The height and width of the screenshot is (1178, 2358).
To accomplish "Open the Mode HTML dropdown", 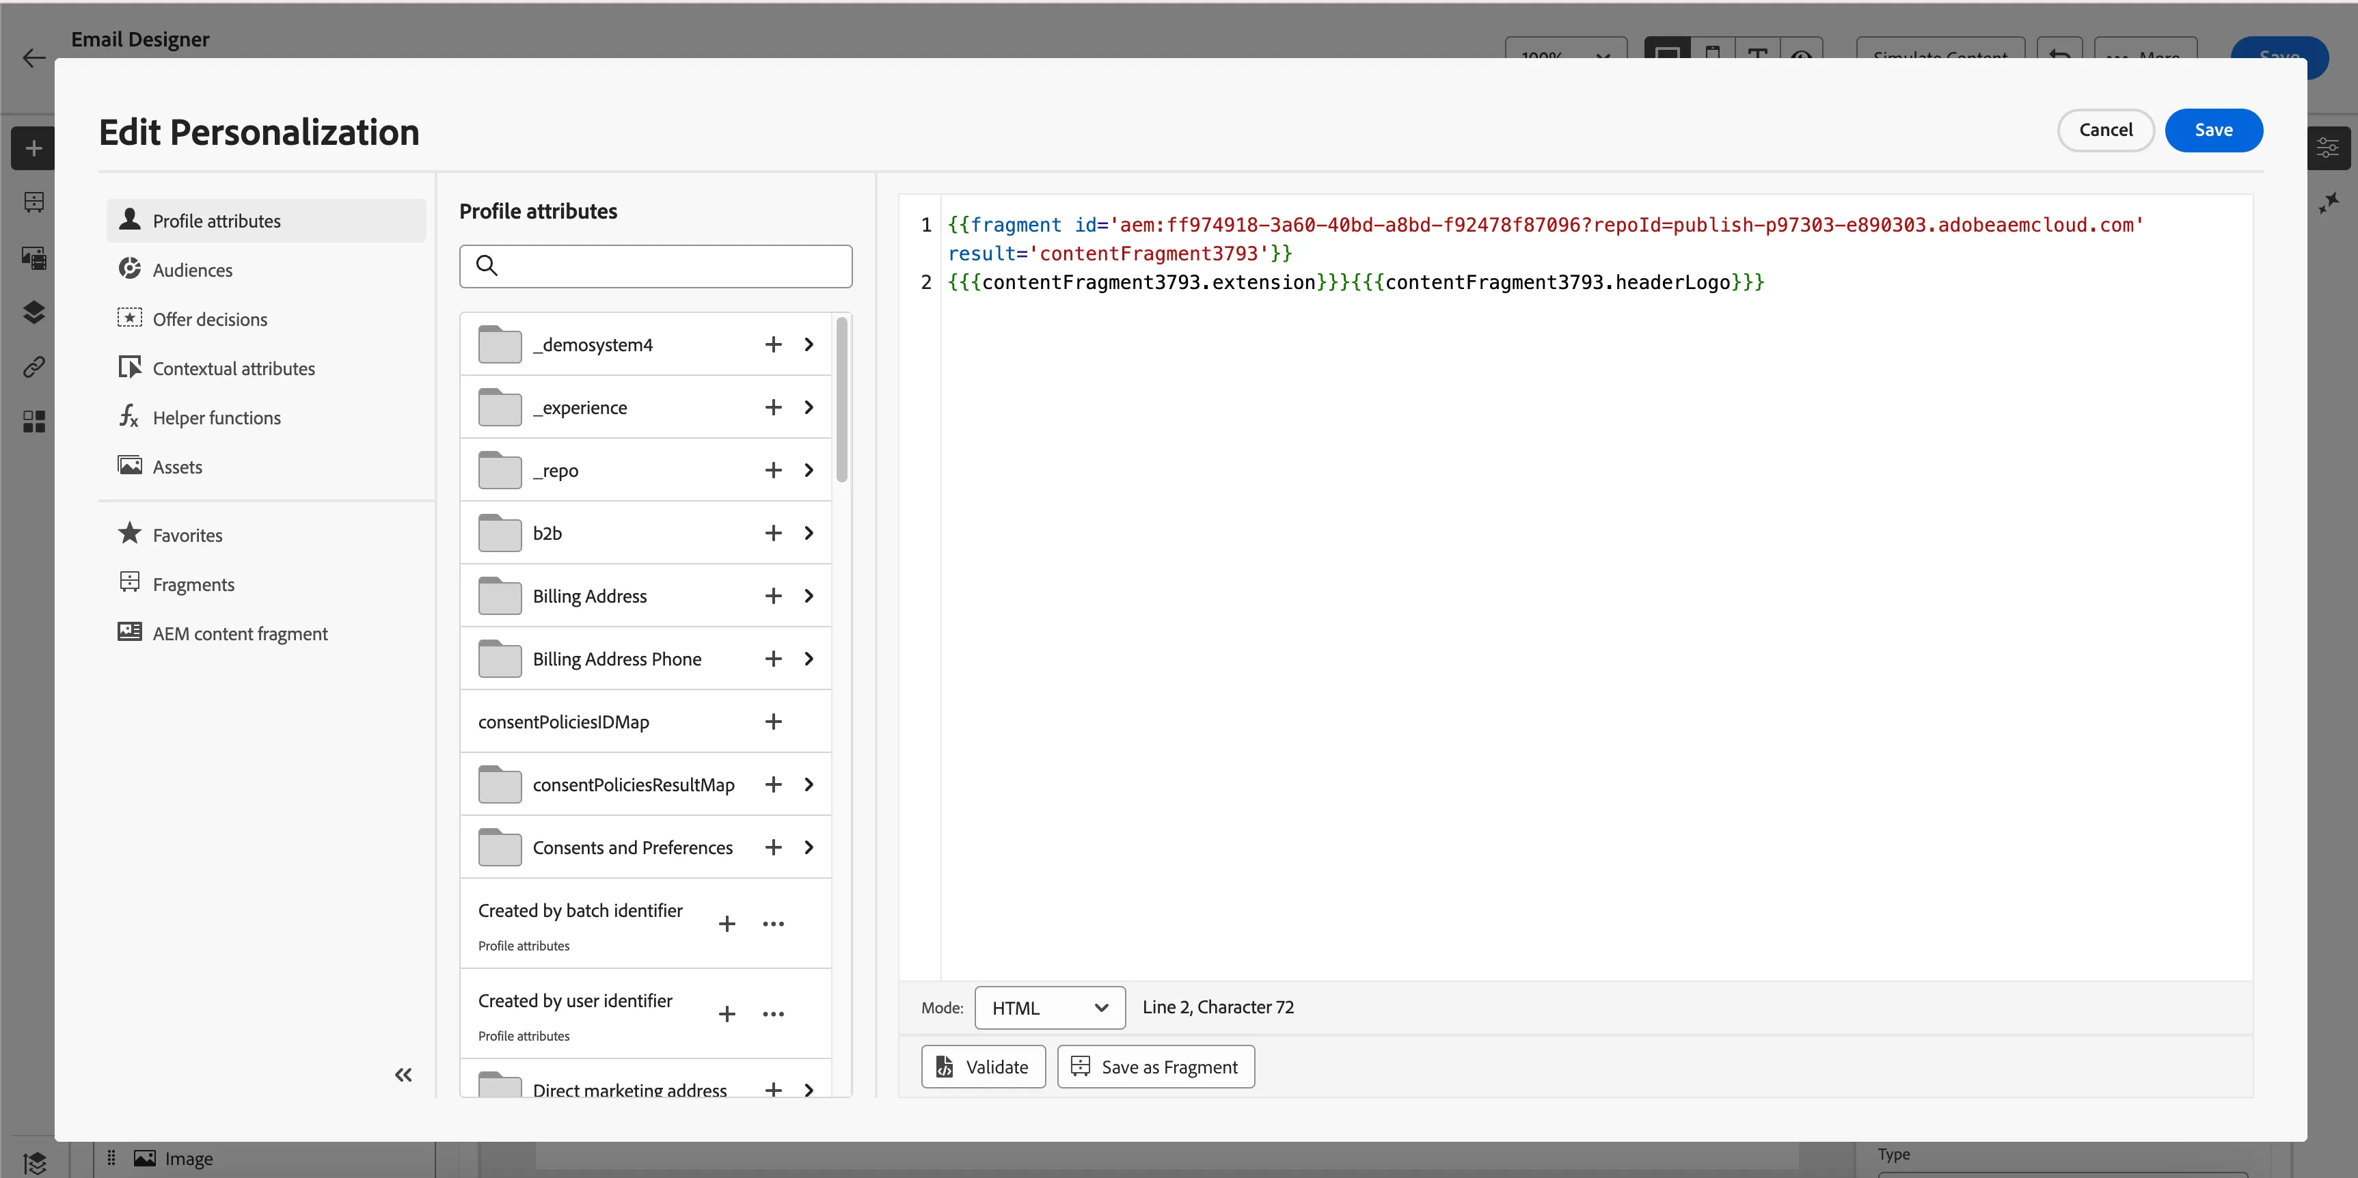I will 1050,1008.
